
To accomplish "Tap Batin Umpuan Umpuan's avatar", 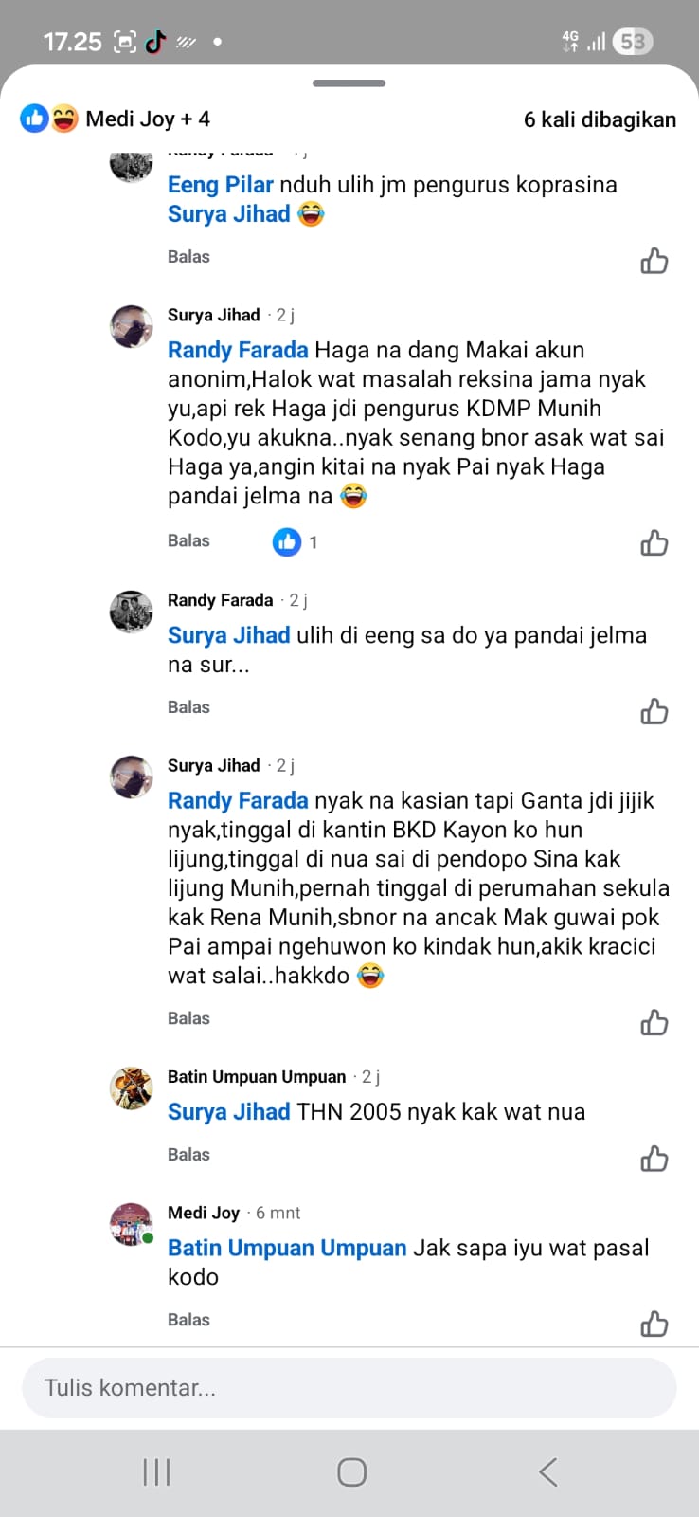I will tap(131, 1087).
